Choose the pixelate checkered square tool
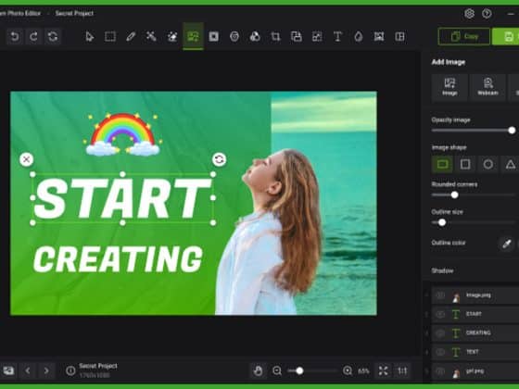This screenshot has height=389, width=519. click(317, 36)
